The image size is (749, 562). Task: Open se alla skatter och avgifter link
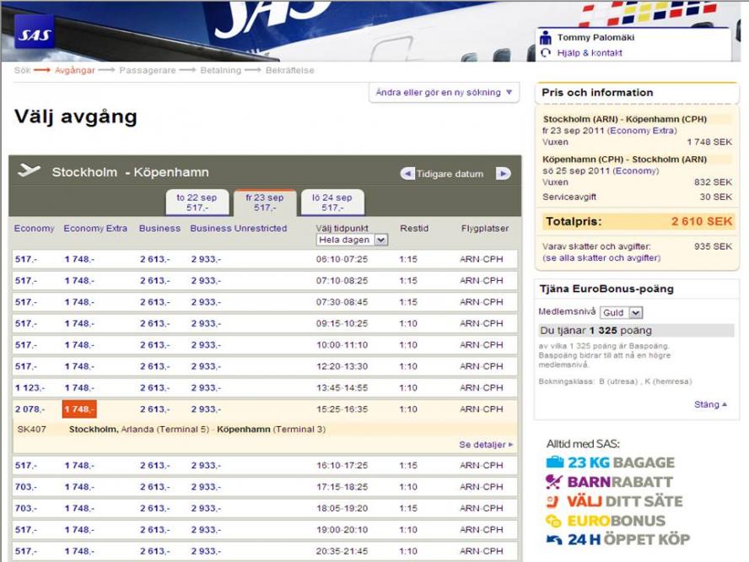click(x=601, y=258)
